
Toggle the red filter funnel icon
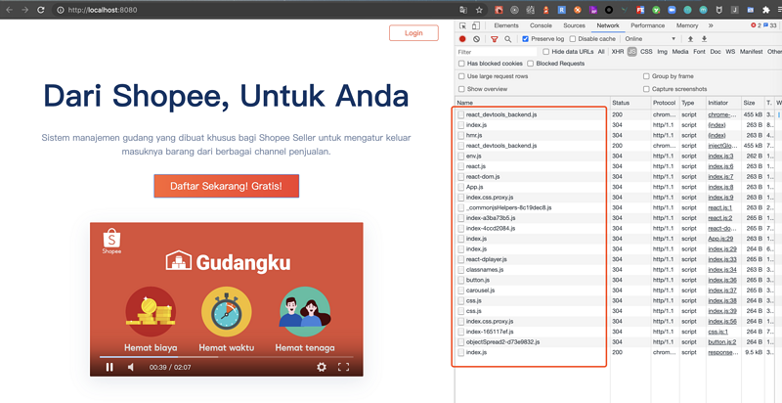495,39
